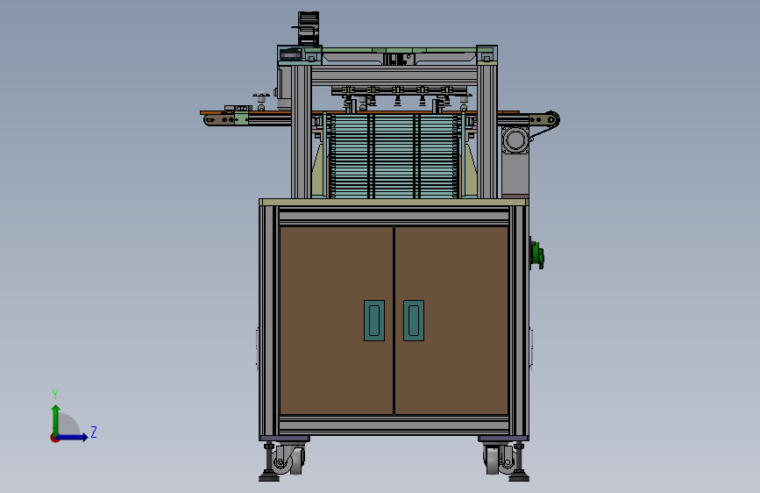The height and width of the screenshot is (493, 760).
Task: Select the beige tabletop plate of the cabinet
Action: pyautogui.click(x=394, y=202)
